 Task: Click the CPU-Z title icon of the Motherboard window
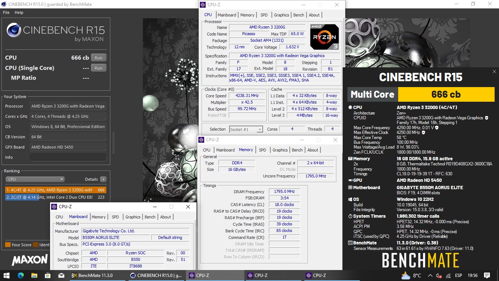tap(54, 207)
